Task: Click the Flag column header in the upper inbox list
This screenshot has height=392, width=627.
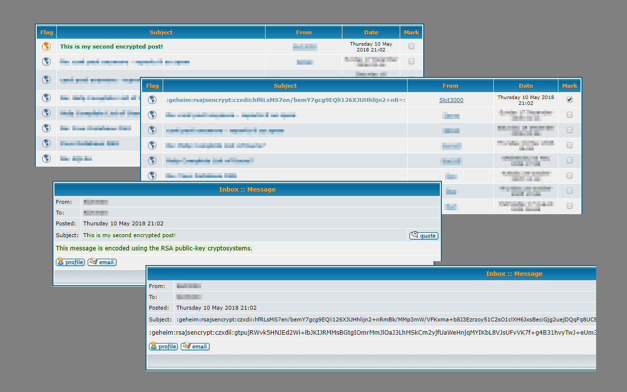Action: (x=47, y=32)
